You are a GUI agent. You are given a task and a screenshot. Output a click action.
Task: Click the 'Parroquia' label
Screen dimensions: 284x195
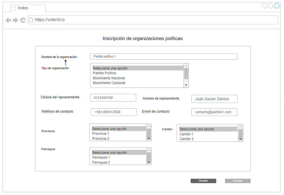point(48,149)
